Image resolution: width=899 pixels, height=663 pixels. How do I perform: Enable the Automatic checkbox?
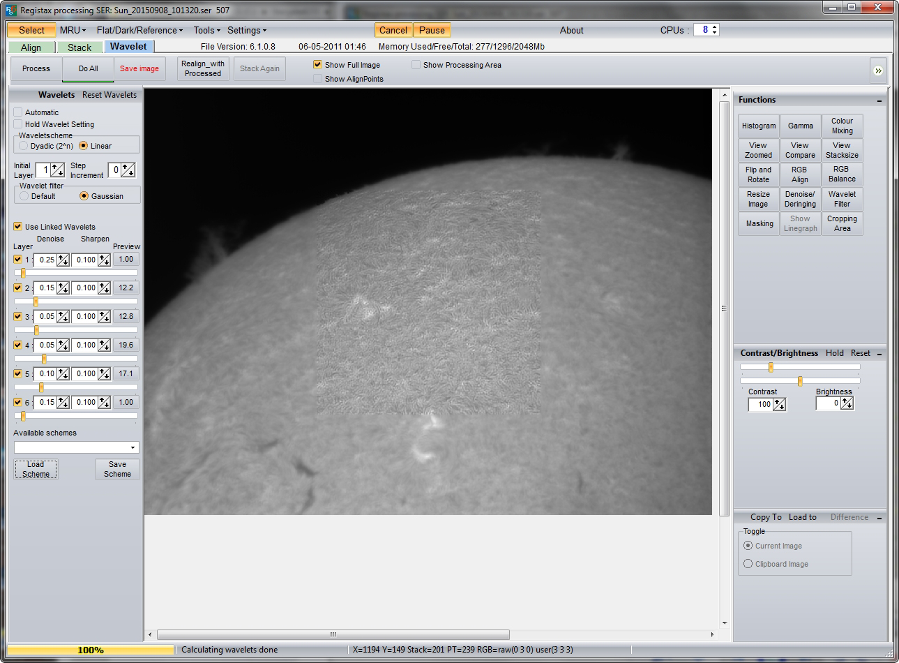tap(18, 112)
